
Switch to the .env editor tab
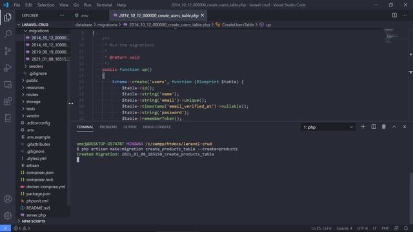point(90,15)
